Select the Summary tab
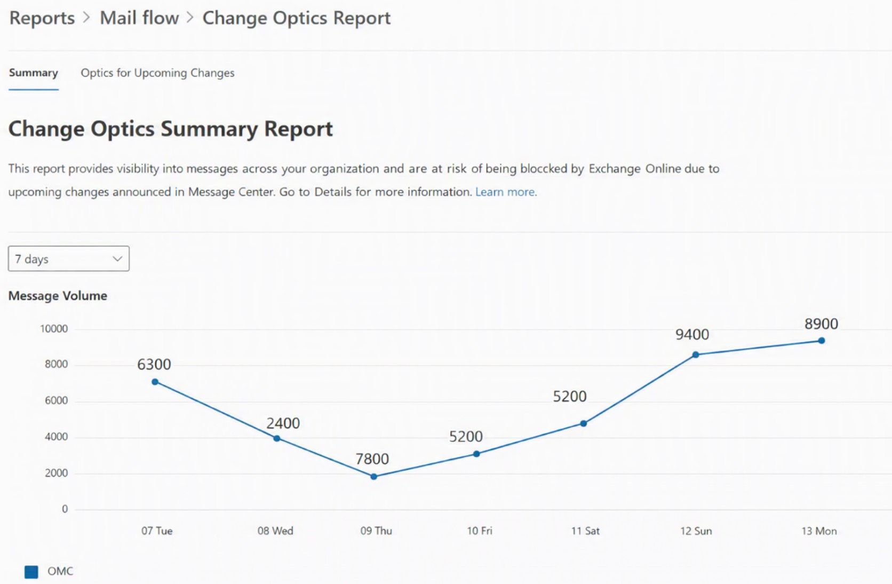Viewport: 892px width, 584px height. point(33,73)
